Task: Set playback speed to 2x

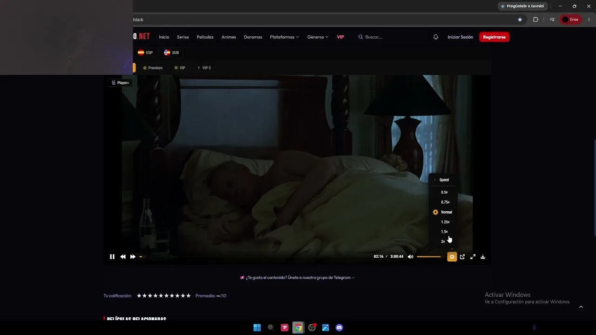Action: click(x=443, y=241)
